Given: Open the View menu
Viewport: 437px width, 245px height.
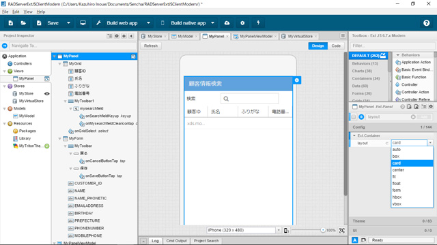Looking at the screenshot, I should pos(28,12).
